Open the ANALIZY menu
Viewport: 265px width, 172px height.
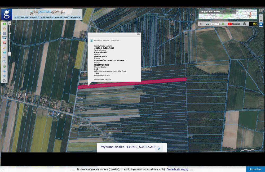coord(34,17)
